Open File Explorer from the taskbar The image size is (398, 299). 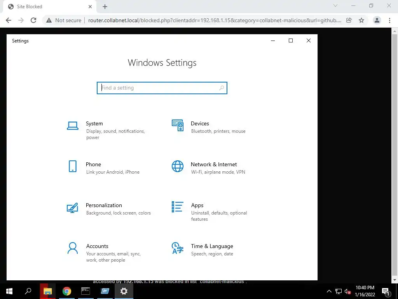[x=47, y=291]
